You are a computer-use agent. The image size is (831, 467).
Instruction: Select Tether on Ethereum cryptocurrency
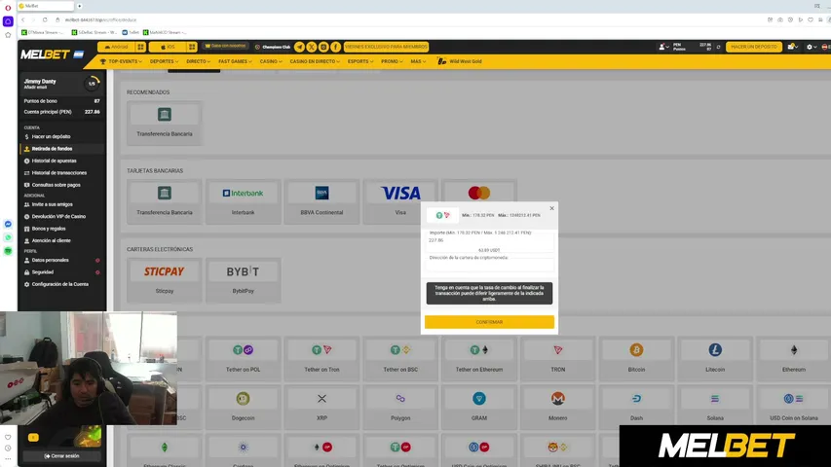(479, 358)
